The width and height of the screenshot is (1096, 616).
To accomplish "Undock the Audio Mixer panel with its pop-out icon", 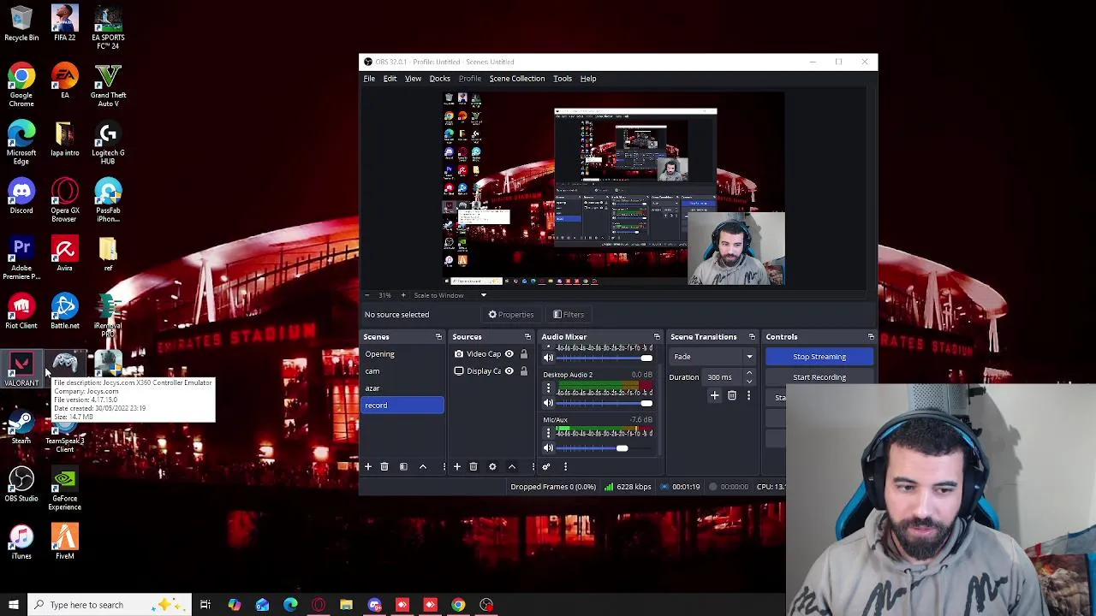I will click(657, 337).
